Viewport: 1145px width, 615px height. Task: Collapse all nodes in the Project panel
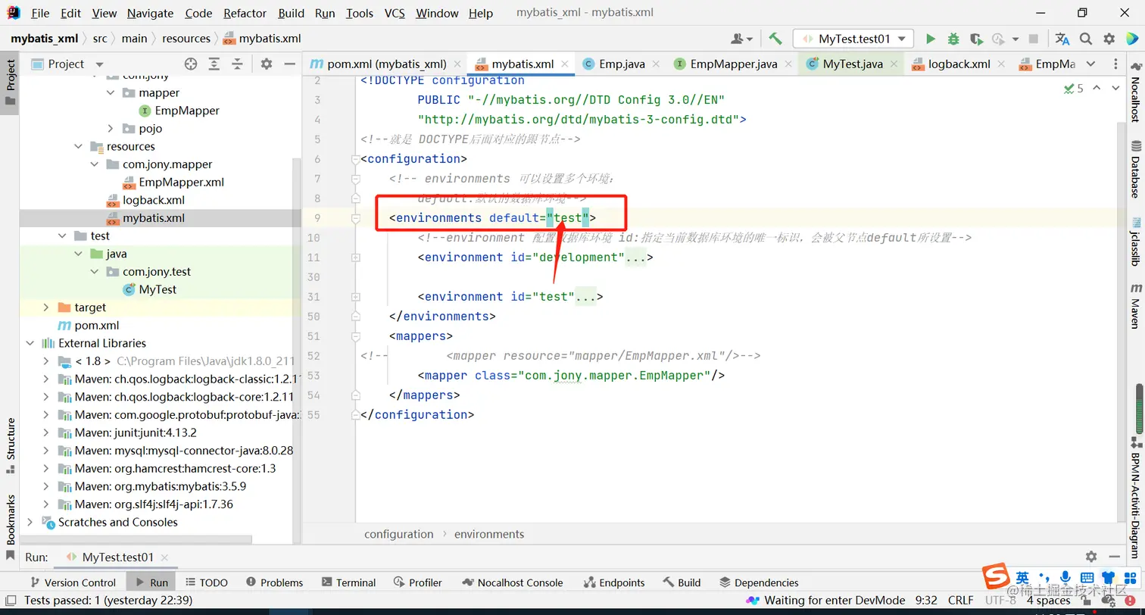(x=238, y=64)
